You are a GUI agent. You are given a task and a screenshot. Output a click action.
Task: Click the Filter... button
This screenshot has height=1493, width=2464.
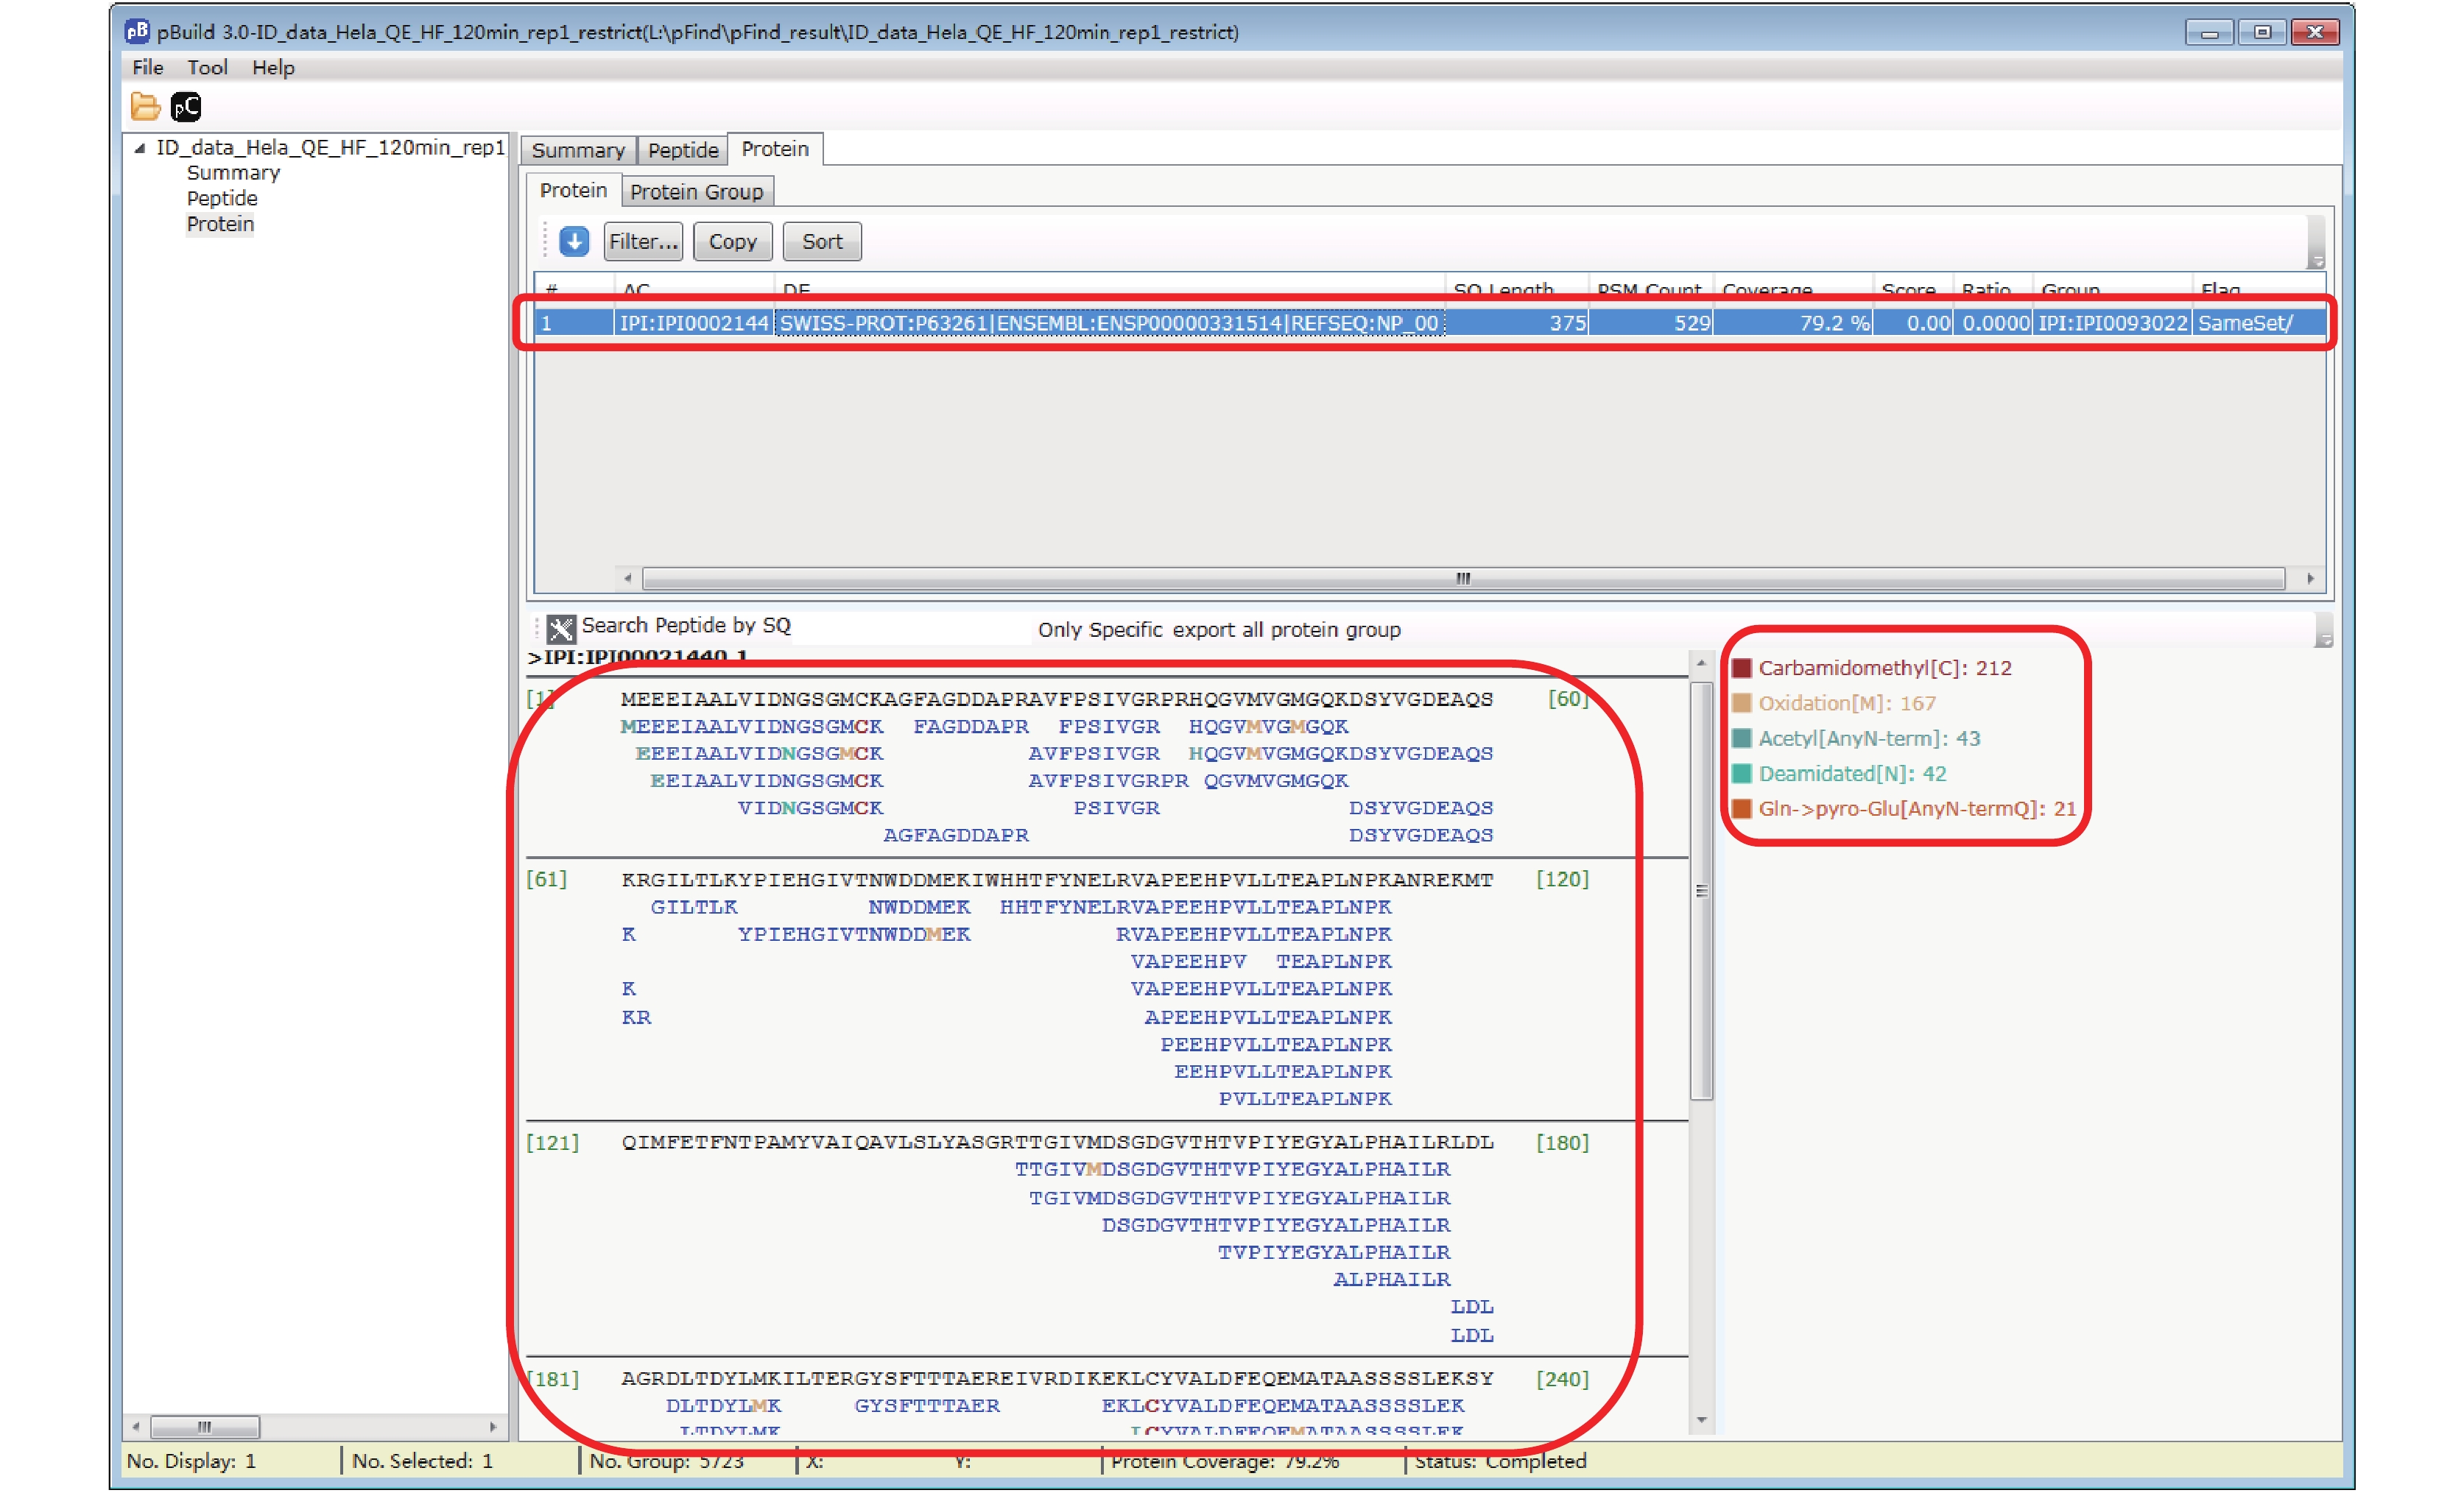pos(644,241)
